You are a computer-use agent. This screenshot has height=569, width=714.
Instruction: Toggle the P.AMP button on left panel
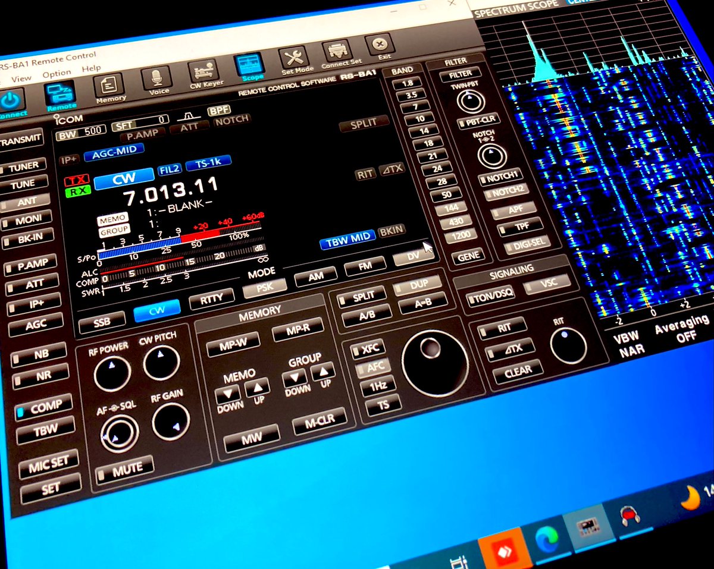tap(30, 265)
